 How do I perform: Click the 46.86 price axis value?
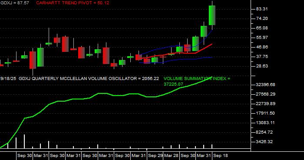(x=262, y=47)
